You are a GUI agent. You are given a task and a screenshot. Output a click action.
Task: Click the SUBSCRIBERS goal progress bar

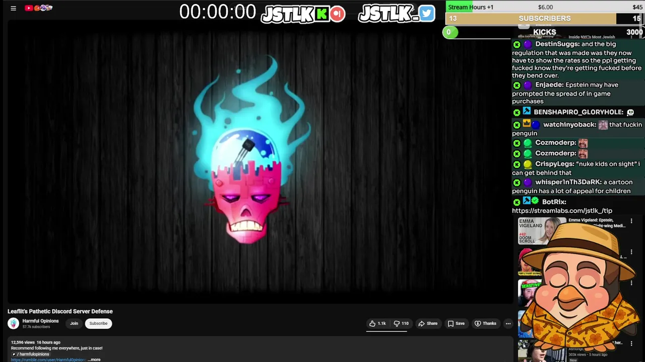point(545,19)
